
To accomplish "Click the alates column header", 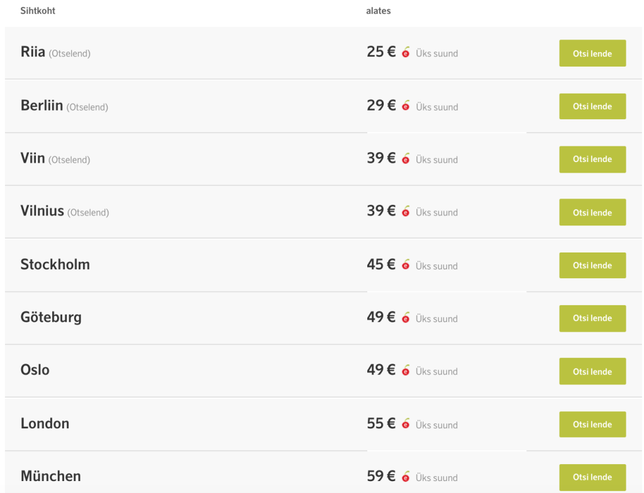I will pyautogui.click(x=379, y=11).
